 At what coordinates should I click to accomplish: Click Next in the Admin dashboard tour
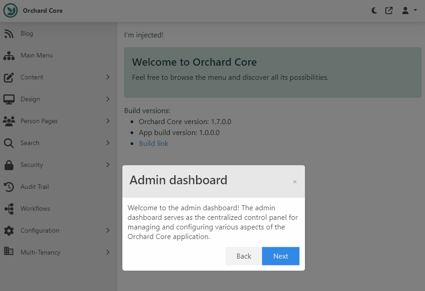tap(281, 256)
